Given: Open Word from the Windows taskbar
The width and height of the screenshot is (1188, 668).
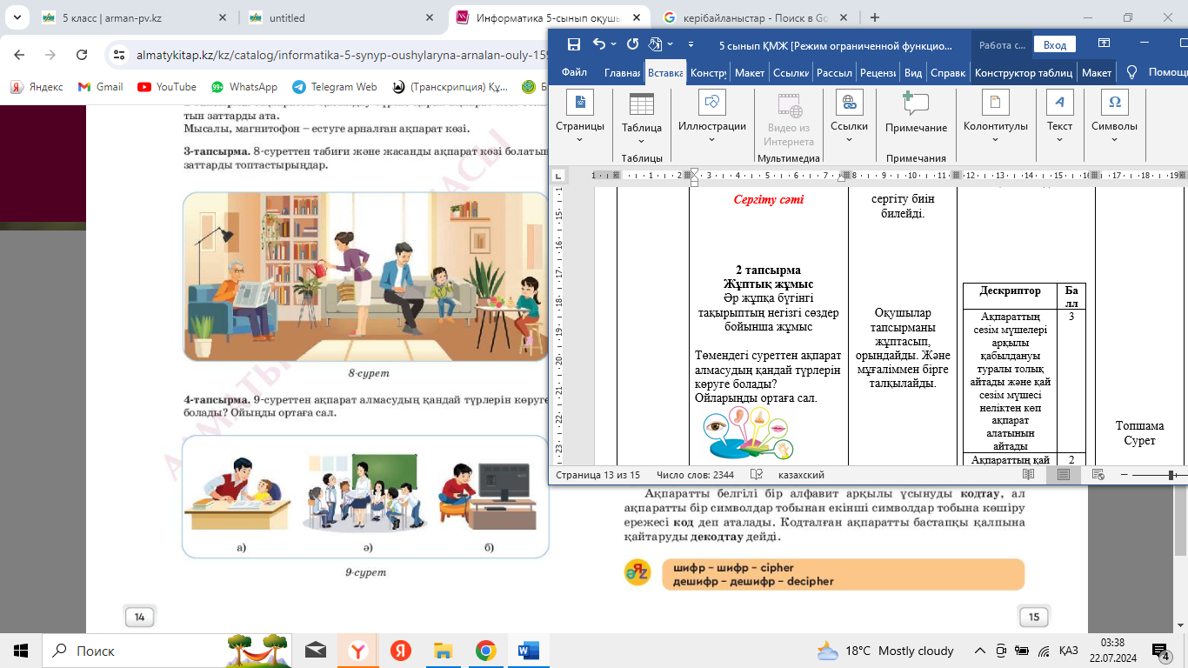Looking at the screenshot, I should pyautogui.click(x=528, y=651).
